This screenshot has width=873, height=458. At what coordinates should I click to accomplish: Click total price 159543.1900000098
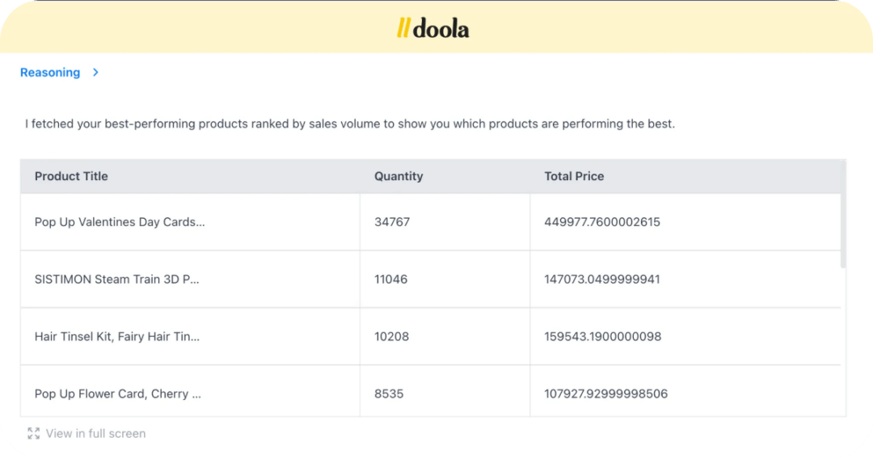pyautogui.click(x=603, y=337)
